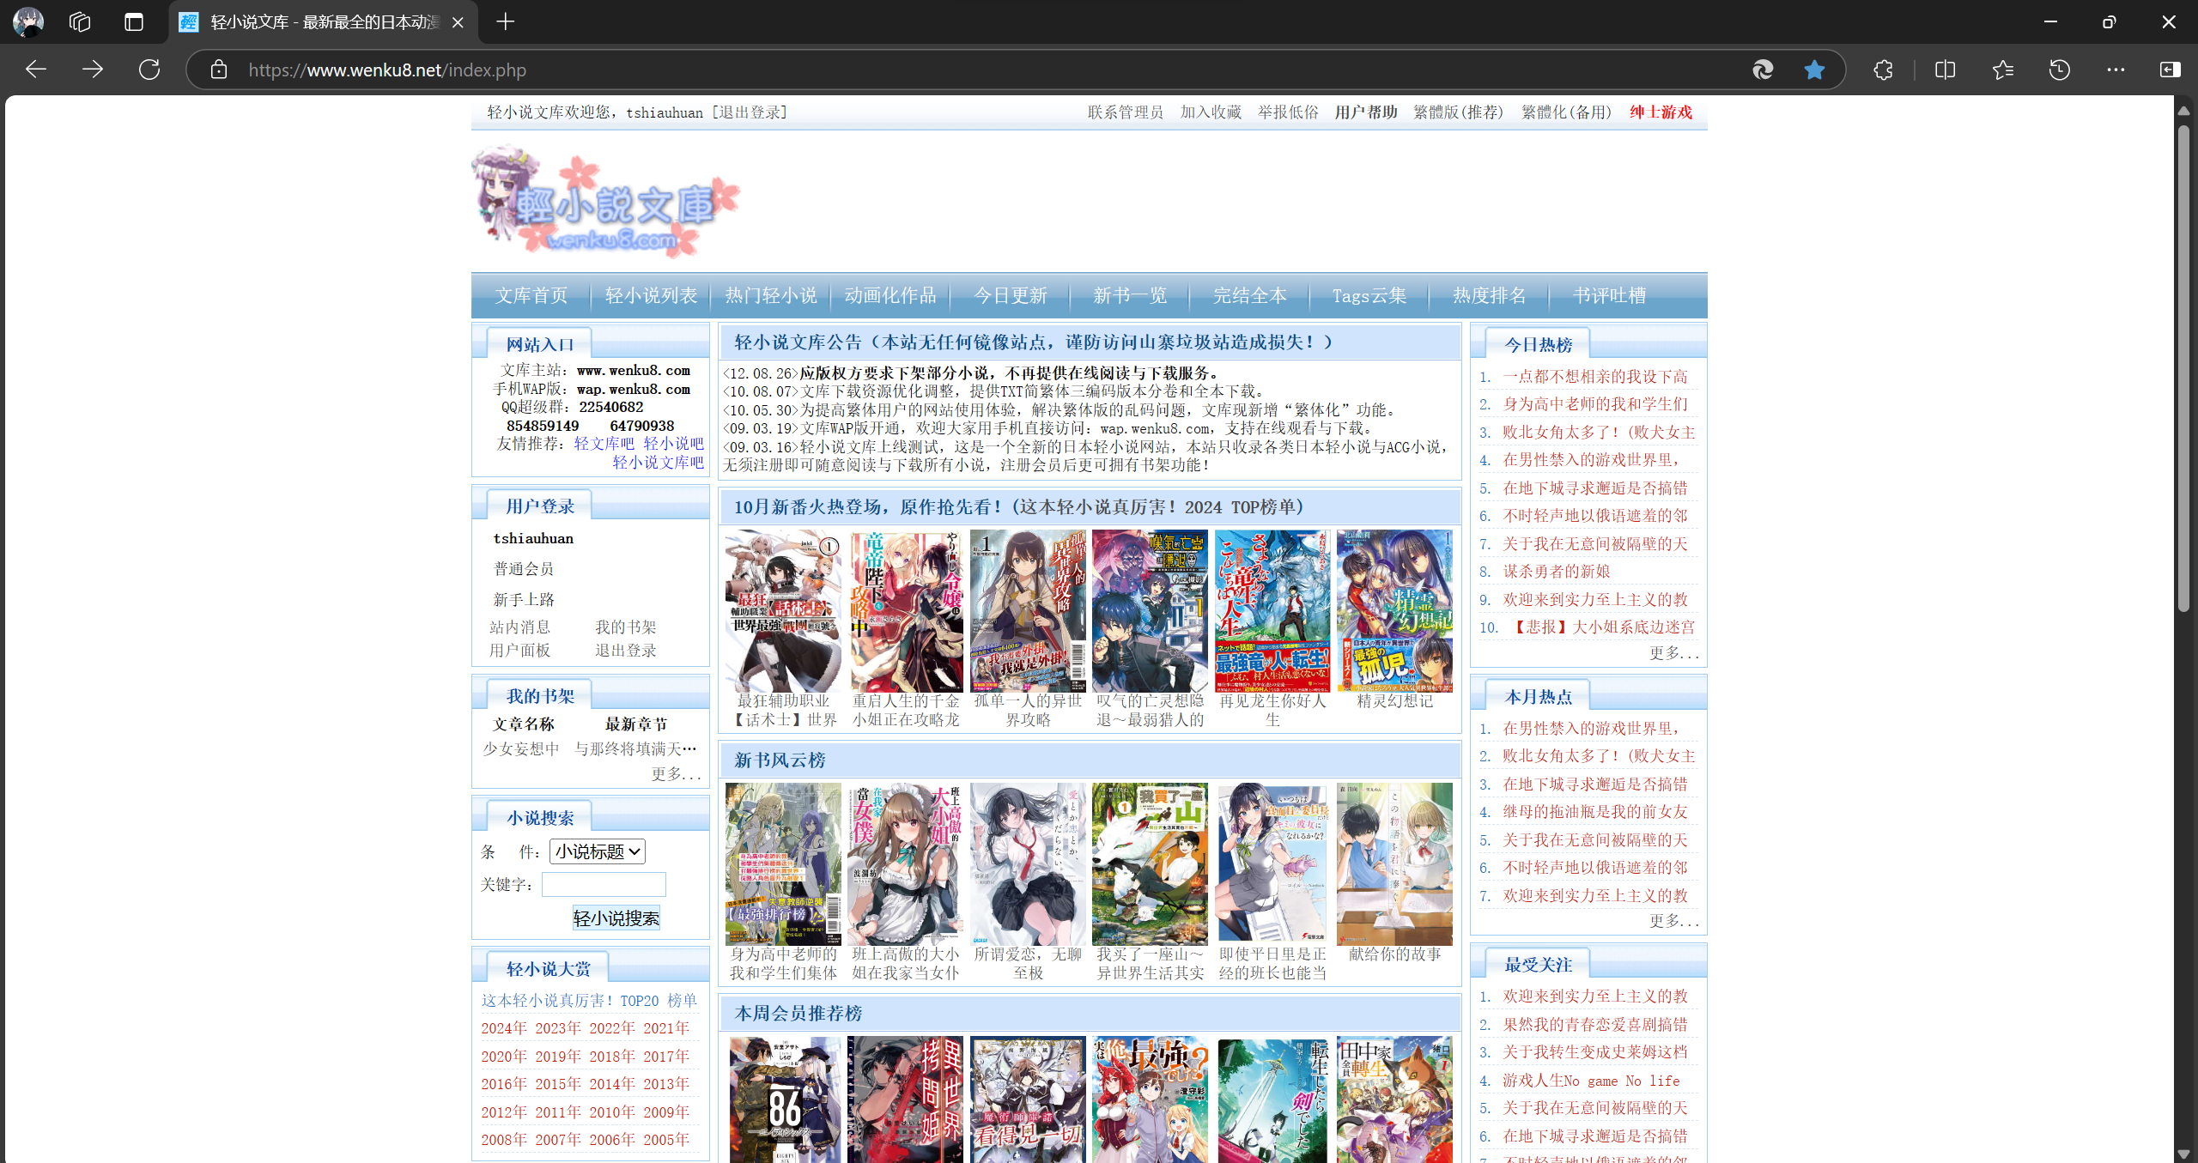Open the 今日更新 nav item
Image resolution: width=2198 pixels, height=1163 pixels.
[x=1011, y=296]
